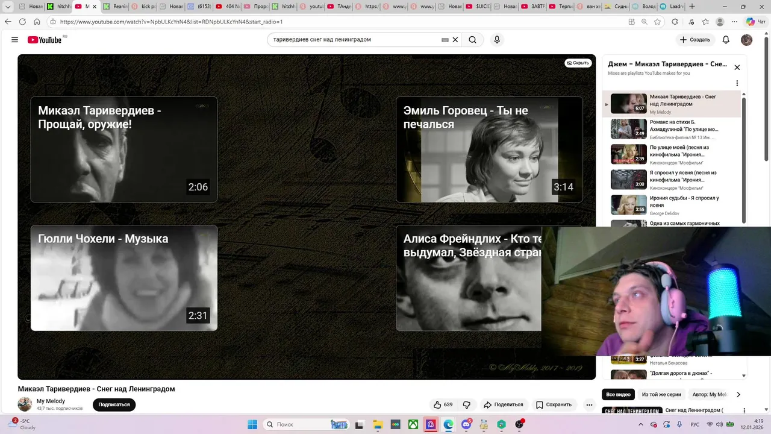Open the Windows Start menu

pos(252,424)
